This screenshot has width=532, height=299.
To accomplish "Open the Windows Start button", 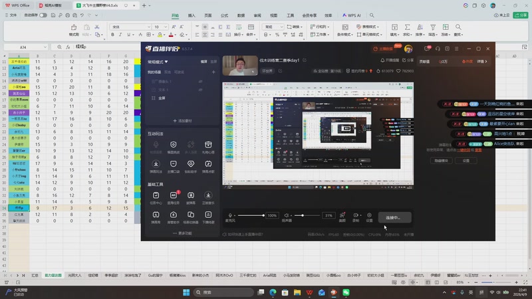I will coord(186,292).
